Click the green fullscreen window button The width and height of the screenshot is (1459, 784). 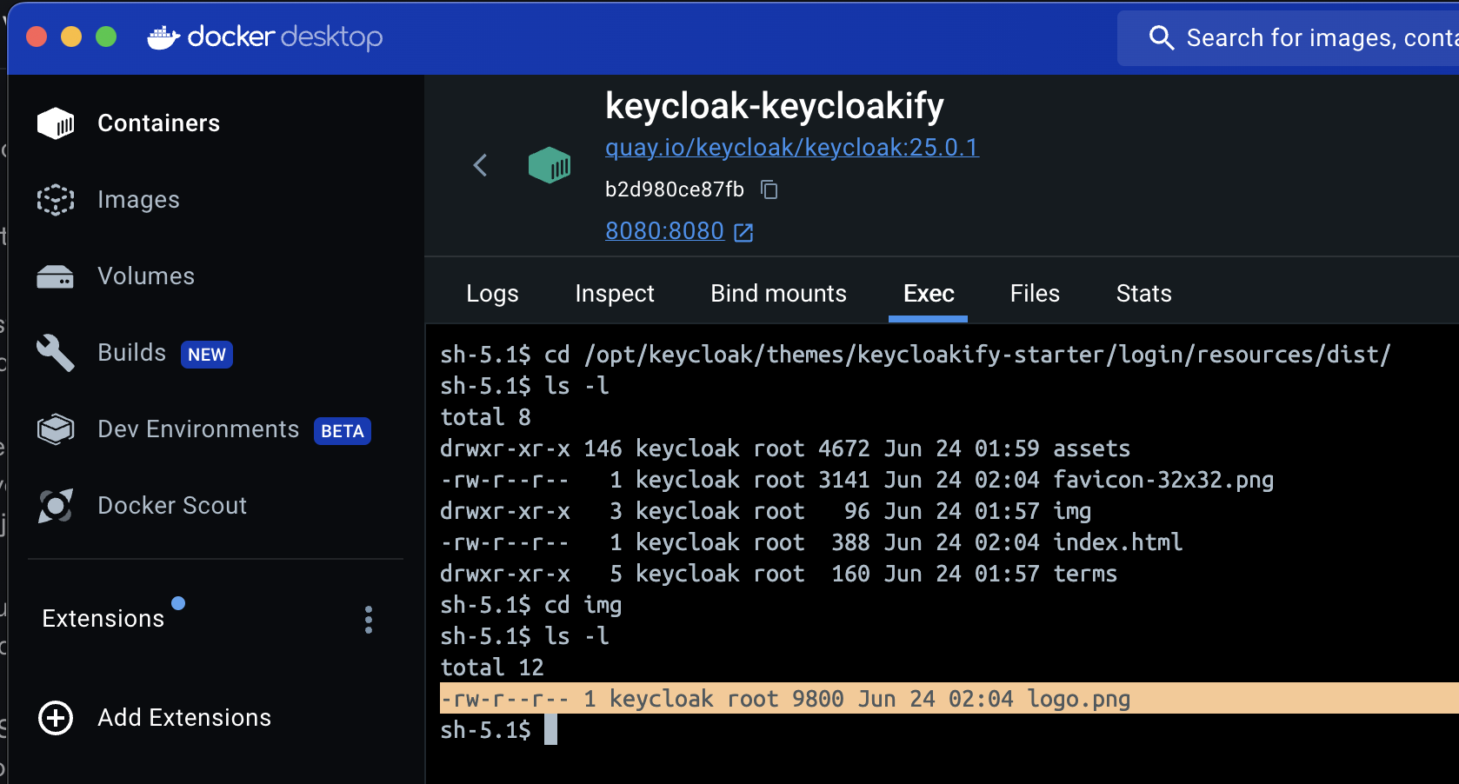106,37
